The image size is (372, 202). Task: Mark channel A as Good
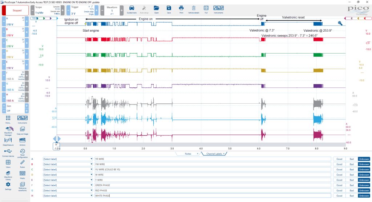coord(339,159)
